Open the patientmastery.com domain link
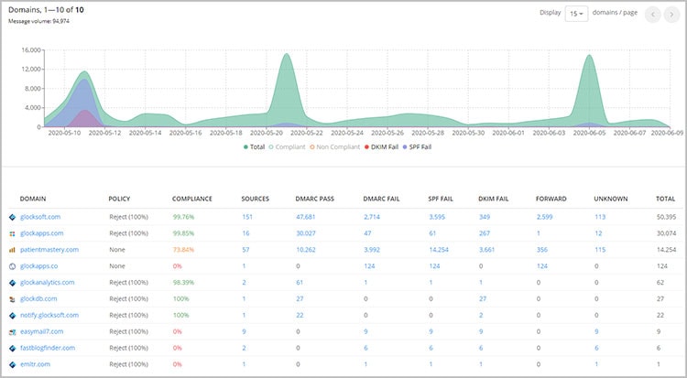Image resolution: width=687 pixels, height=378 pixels. pyautogui.click(x=49, y=250)
